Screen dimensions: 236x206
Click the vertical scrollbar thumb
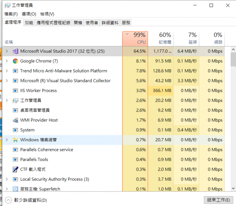tap(233, 59)
